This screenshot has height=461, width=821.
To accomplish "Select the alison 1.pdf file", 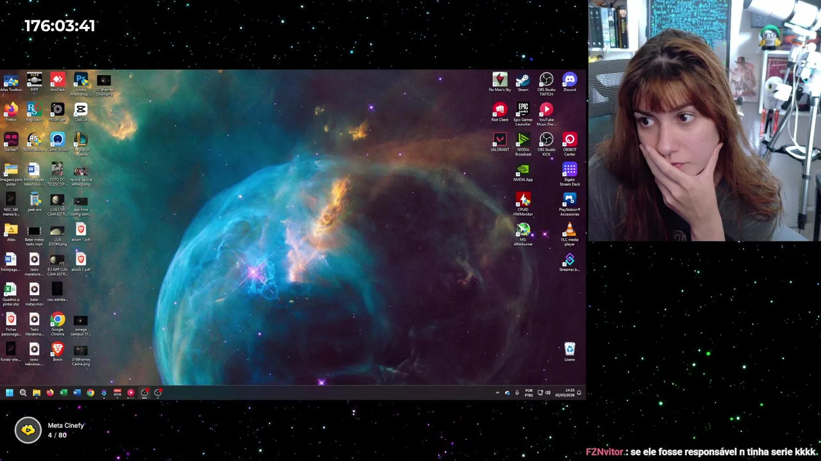I will [x=81, y=232].
